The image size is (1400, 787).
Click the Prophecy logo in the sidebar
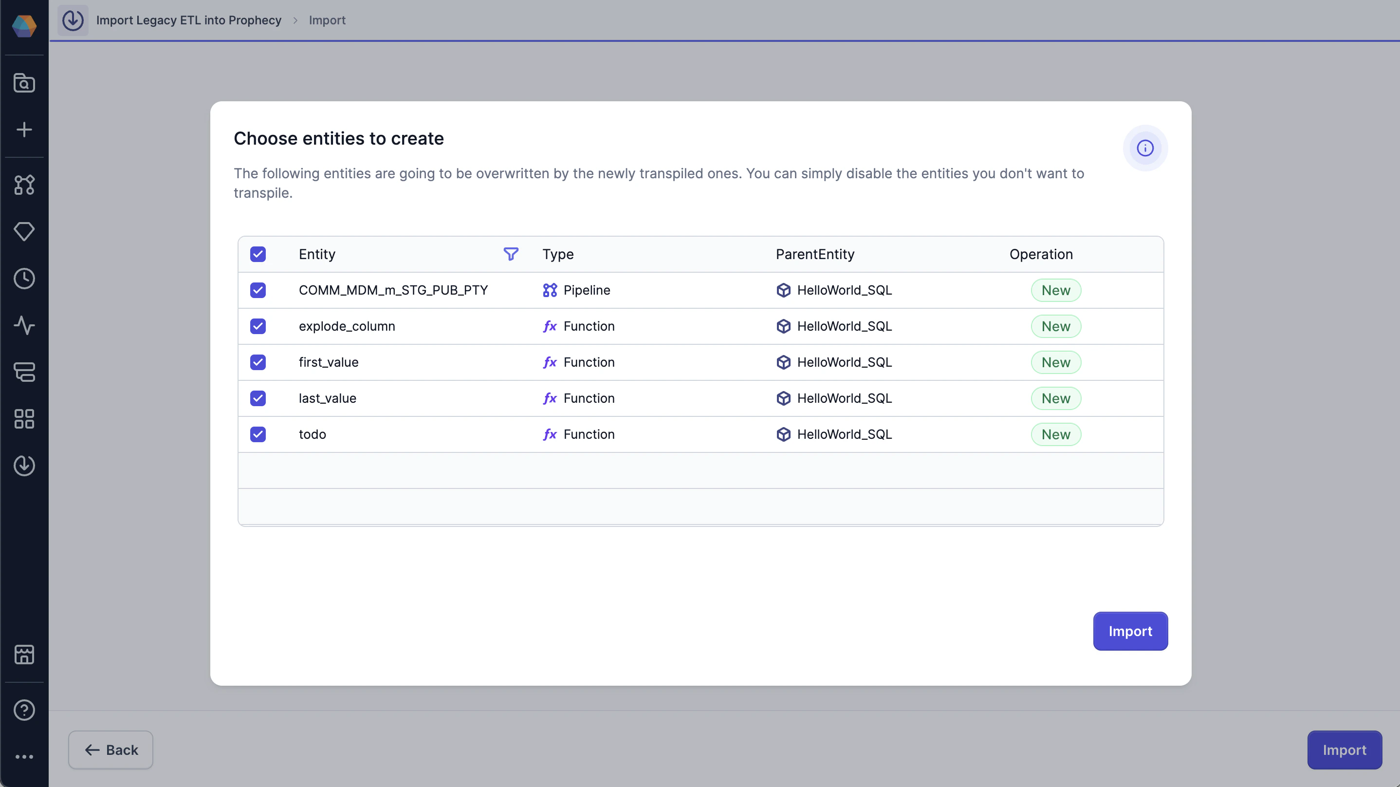point(24,25)
